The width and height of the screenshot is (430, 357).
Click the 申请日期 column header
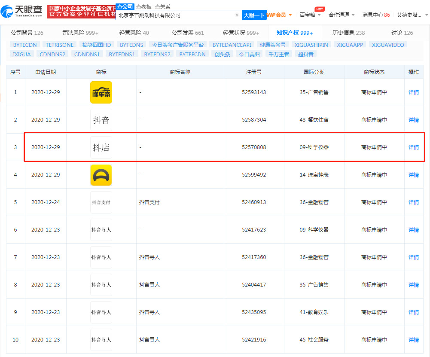tap(46, 72)
